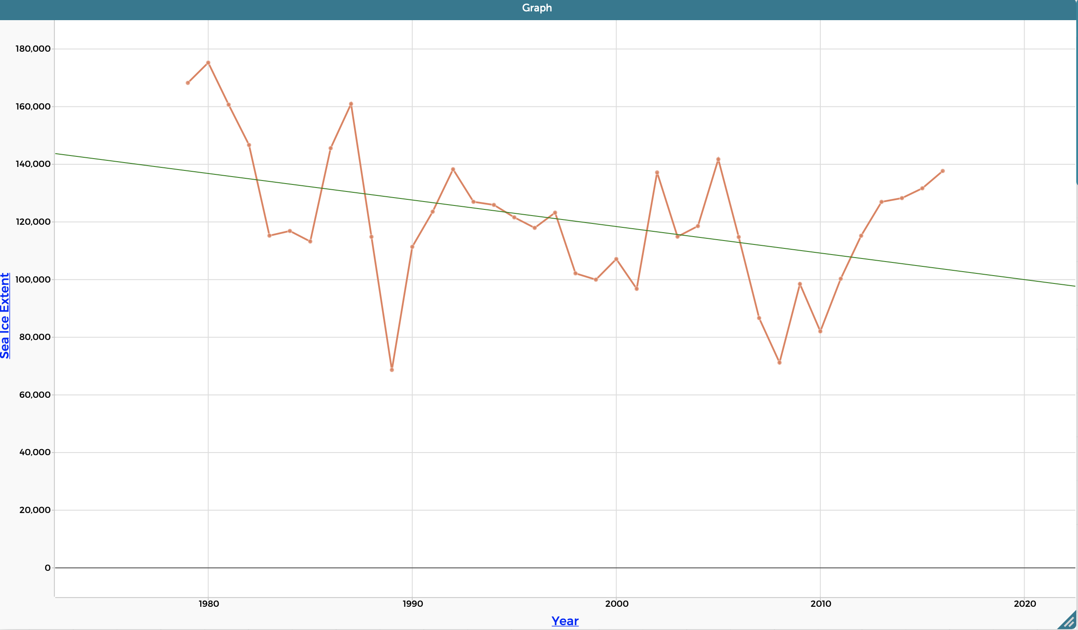Click the "Year" axis label link
Viewport: 1078px width, 630px height.
pyautogui.click(x=564, y=621)
